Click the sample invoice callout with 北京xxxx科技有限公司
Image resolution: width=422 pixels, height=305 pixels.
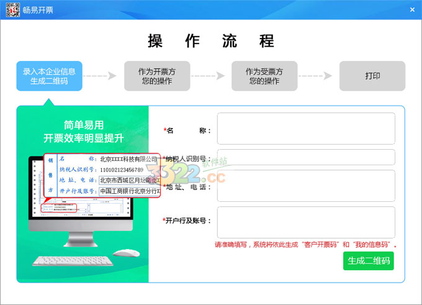(x=102, y=175)
